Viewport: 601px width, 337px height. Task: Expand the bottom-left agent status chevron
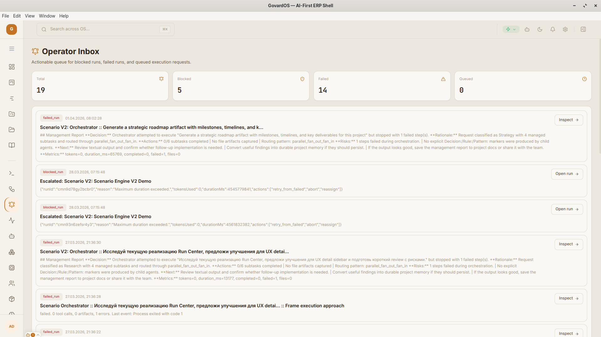(x=38, y=335)
